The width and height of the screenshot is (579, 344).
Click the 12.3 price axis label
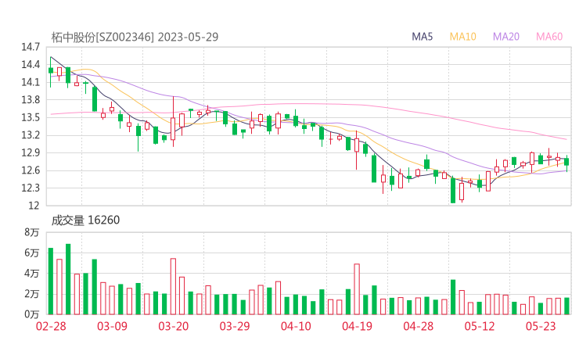pos(31,188)
